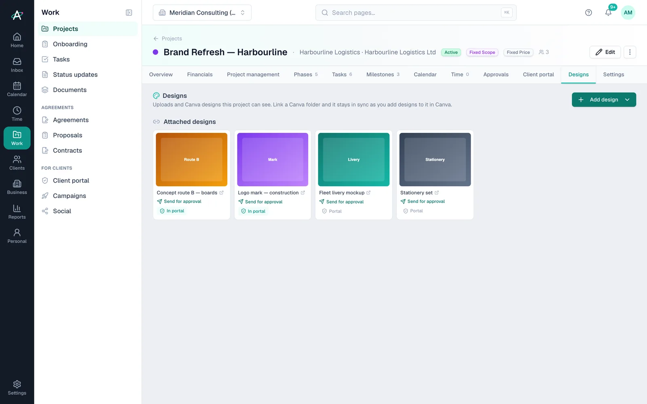Send Fleet livery mockup for approval

point(341,202)
